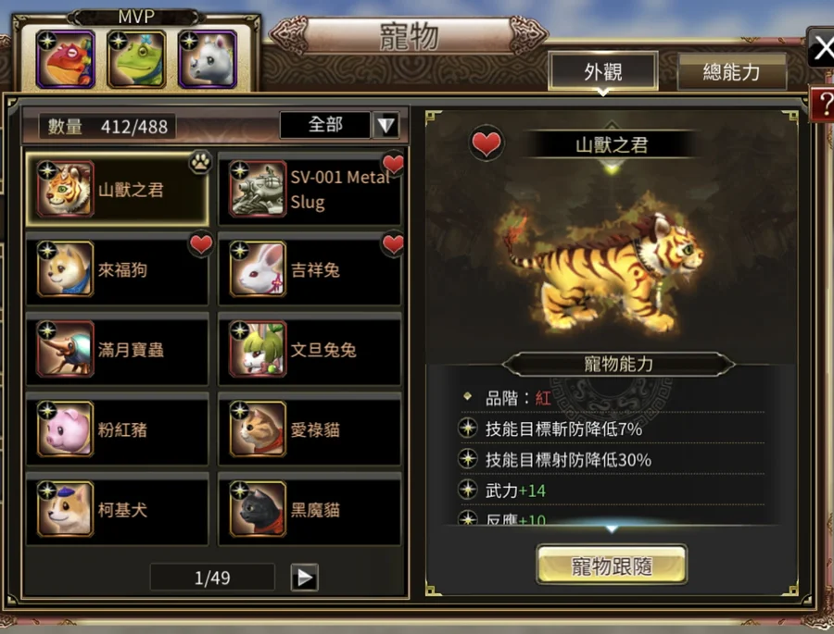This screenshot has height=634, width=834.
Task: Toggle favorite heart on 來福狗
Action: pyautogui.click(x=201, y=244)
